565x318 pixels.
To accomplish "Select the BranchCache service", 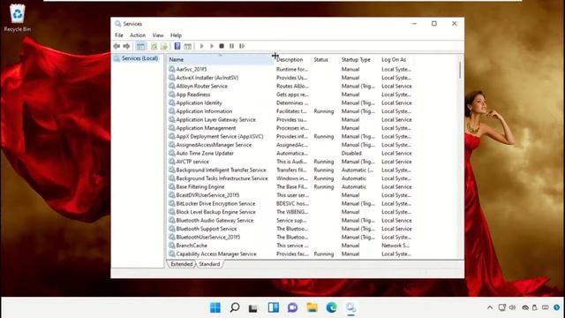I will tap(192, 246).
